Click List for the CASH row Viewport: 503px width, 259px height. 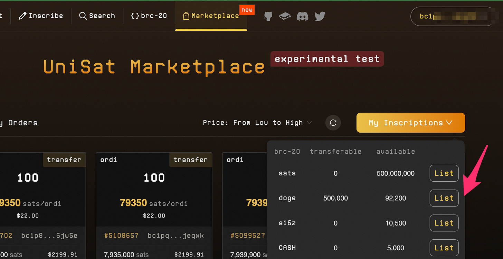(x=444, y=248)
